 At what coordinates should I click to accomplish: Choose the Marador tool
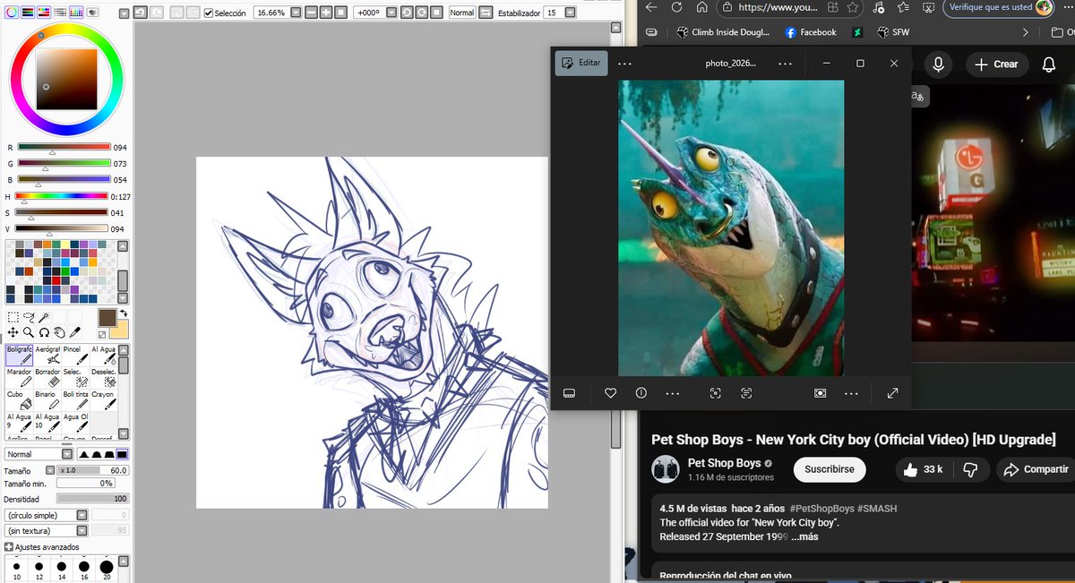tap(20, 377)
